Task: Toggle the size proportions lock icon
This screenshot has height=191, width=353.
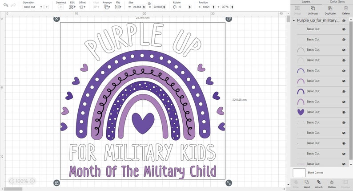Action: tap(149, 4)
